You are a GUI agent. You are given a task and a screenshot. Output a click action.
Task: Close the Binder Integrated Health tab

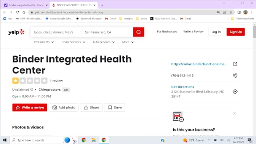click(94, 5)
